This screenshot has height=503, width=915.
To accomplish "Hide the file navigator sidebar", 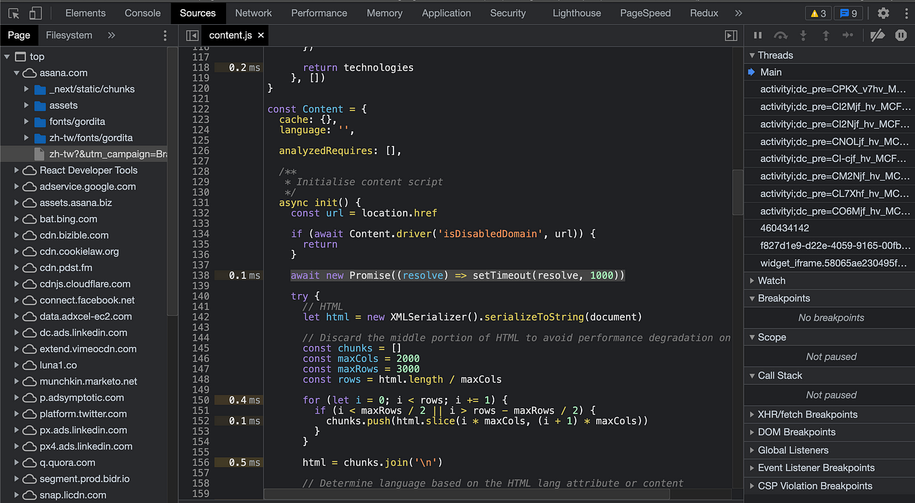I will coord(192,35).
